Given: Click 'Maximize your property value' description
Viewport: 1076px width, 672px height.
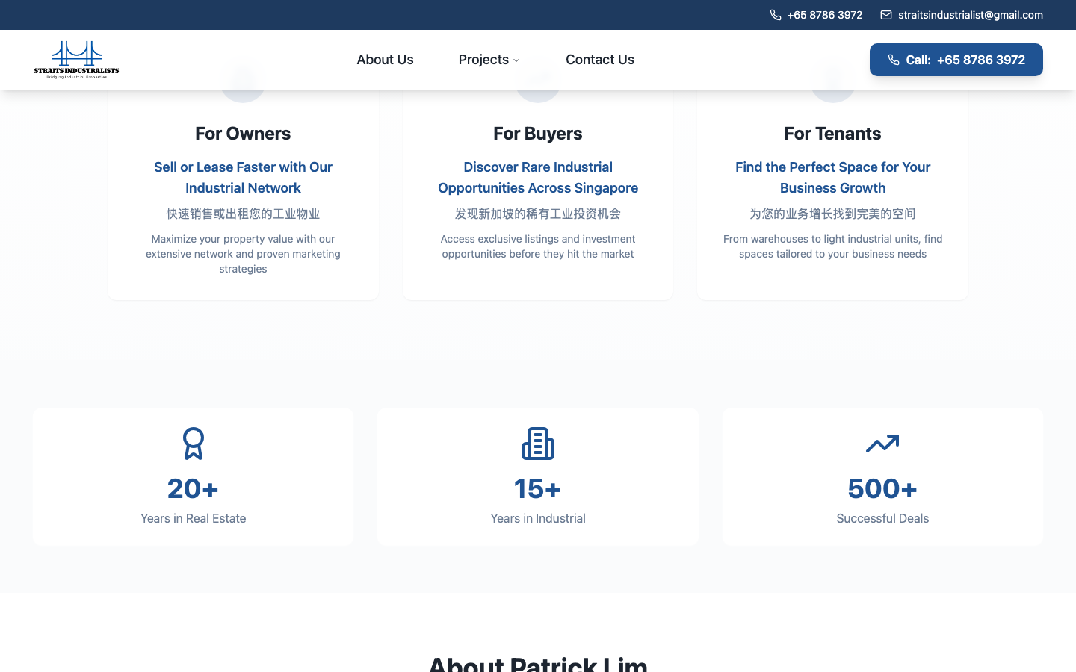Looking at the screenshot, I should point(243,254).
